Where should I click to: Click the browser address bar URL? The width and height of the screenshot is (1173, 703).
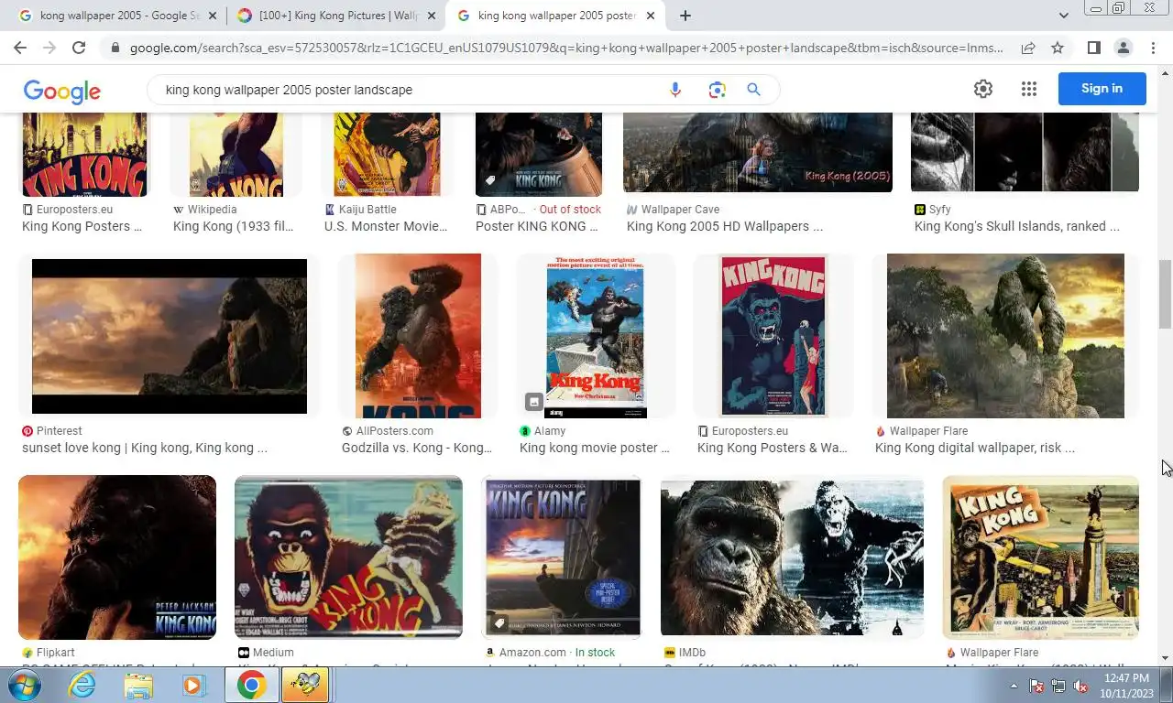coord(566,48)
